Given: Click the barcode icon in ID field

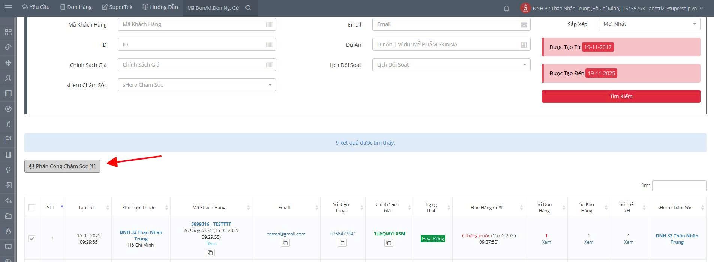Looking at the screenshot, I should click(x=269, y=44).
